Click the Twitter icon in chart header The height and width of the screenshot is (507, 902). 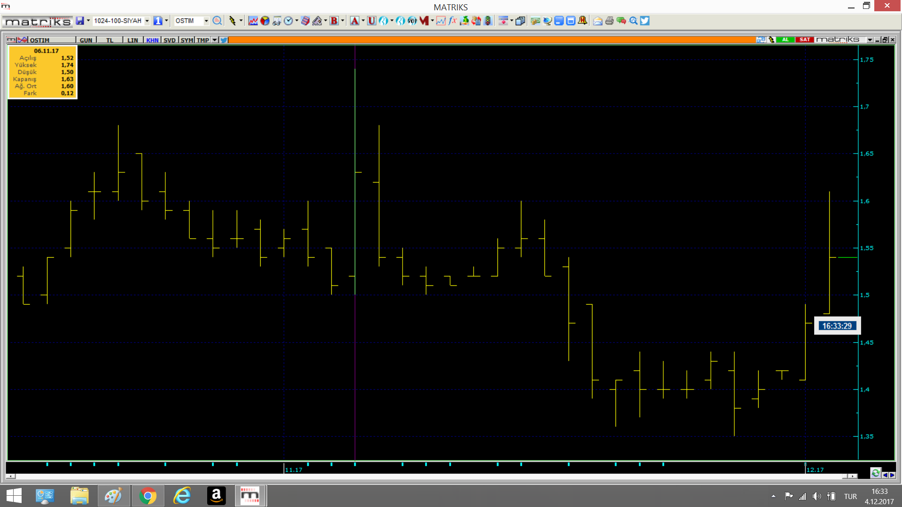224,40
